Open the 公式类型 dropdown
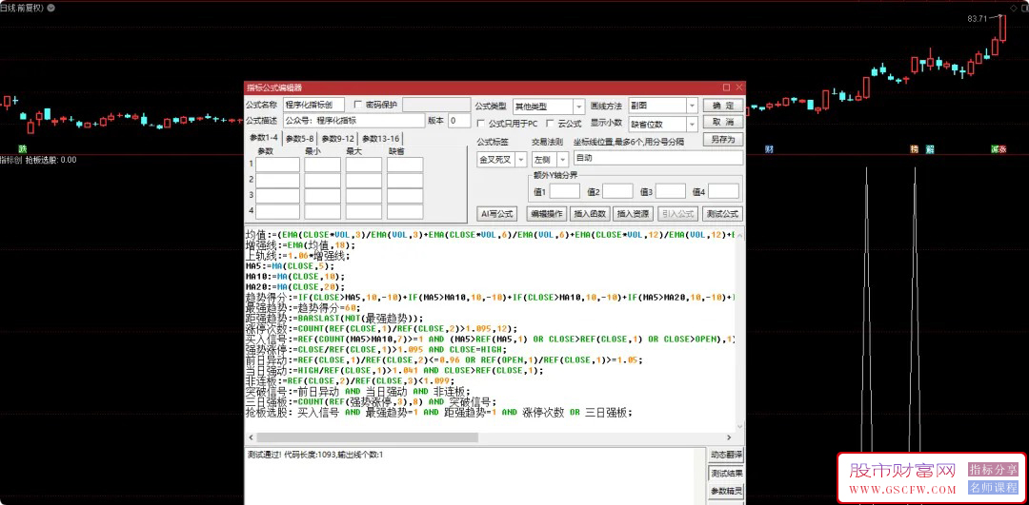This screenshot has width=1029, height=505. (x=578, y=107)
